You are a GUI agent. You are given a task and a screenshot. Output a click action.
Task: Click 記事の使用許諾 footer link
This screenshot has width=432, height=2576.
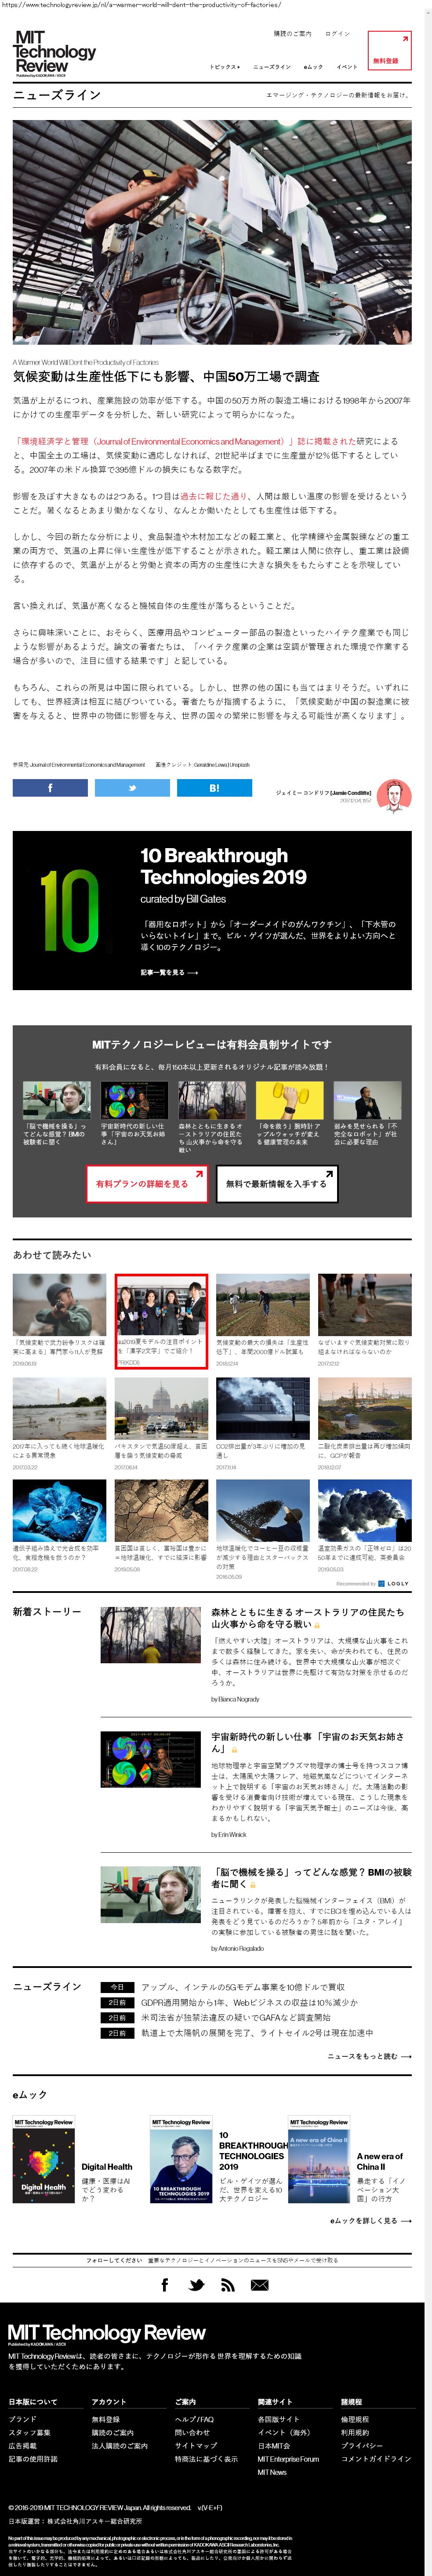coord(33,2458)
